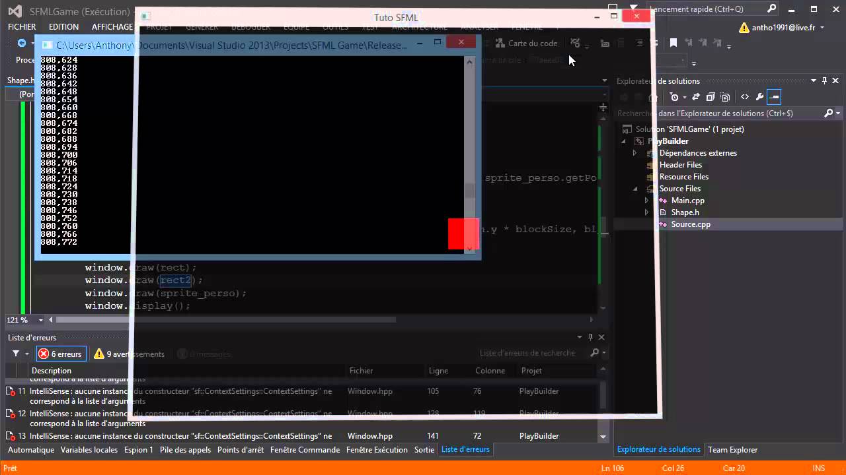This screenshot has width=846, height=475.
Task: Sort error list by Fichier column
Action: pyautogui.click(x=362, y=371)
